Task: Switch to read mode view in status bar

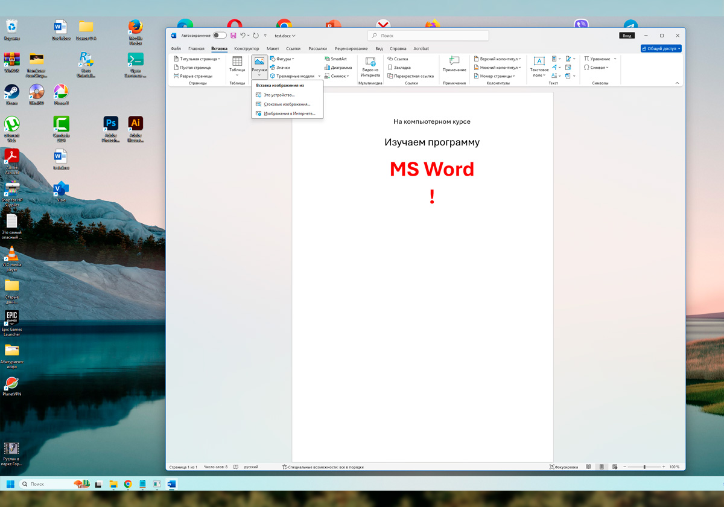Action: [588, 467]
